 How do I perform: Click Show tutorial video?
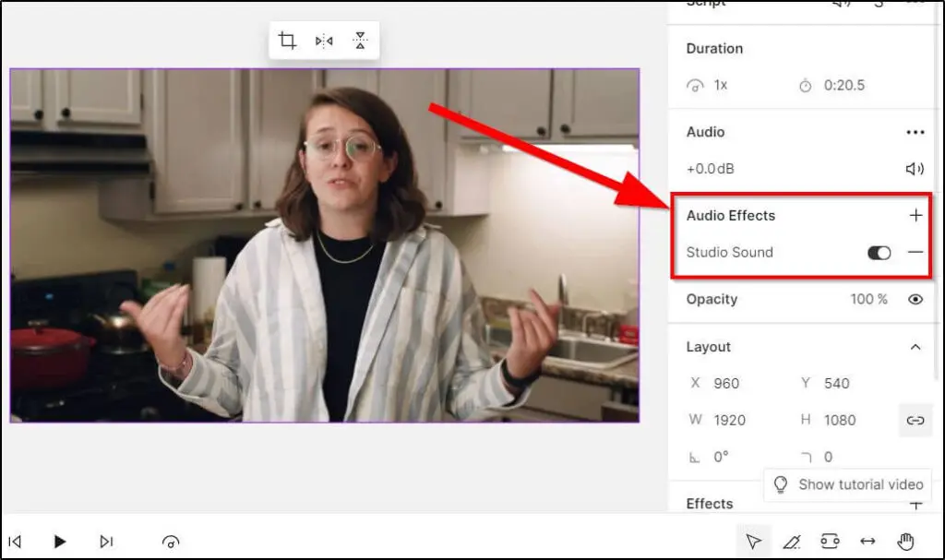(x=847, y=484)
